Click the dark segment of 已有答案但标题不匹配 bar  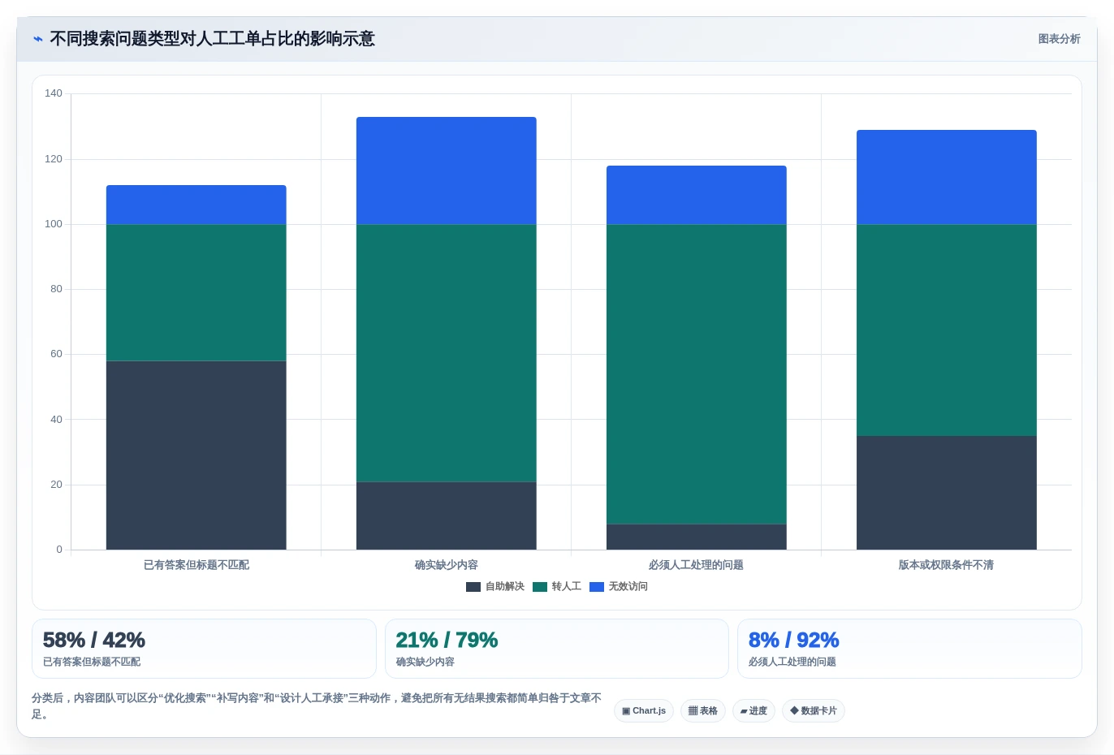196,455
